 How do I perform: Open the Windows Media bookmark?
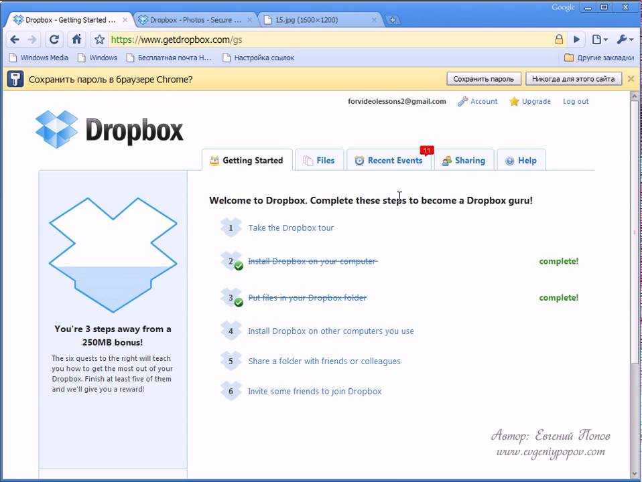[39, 58]
